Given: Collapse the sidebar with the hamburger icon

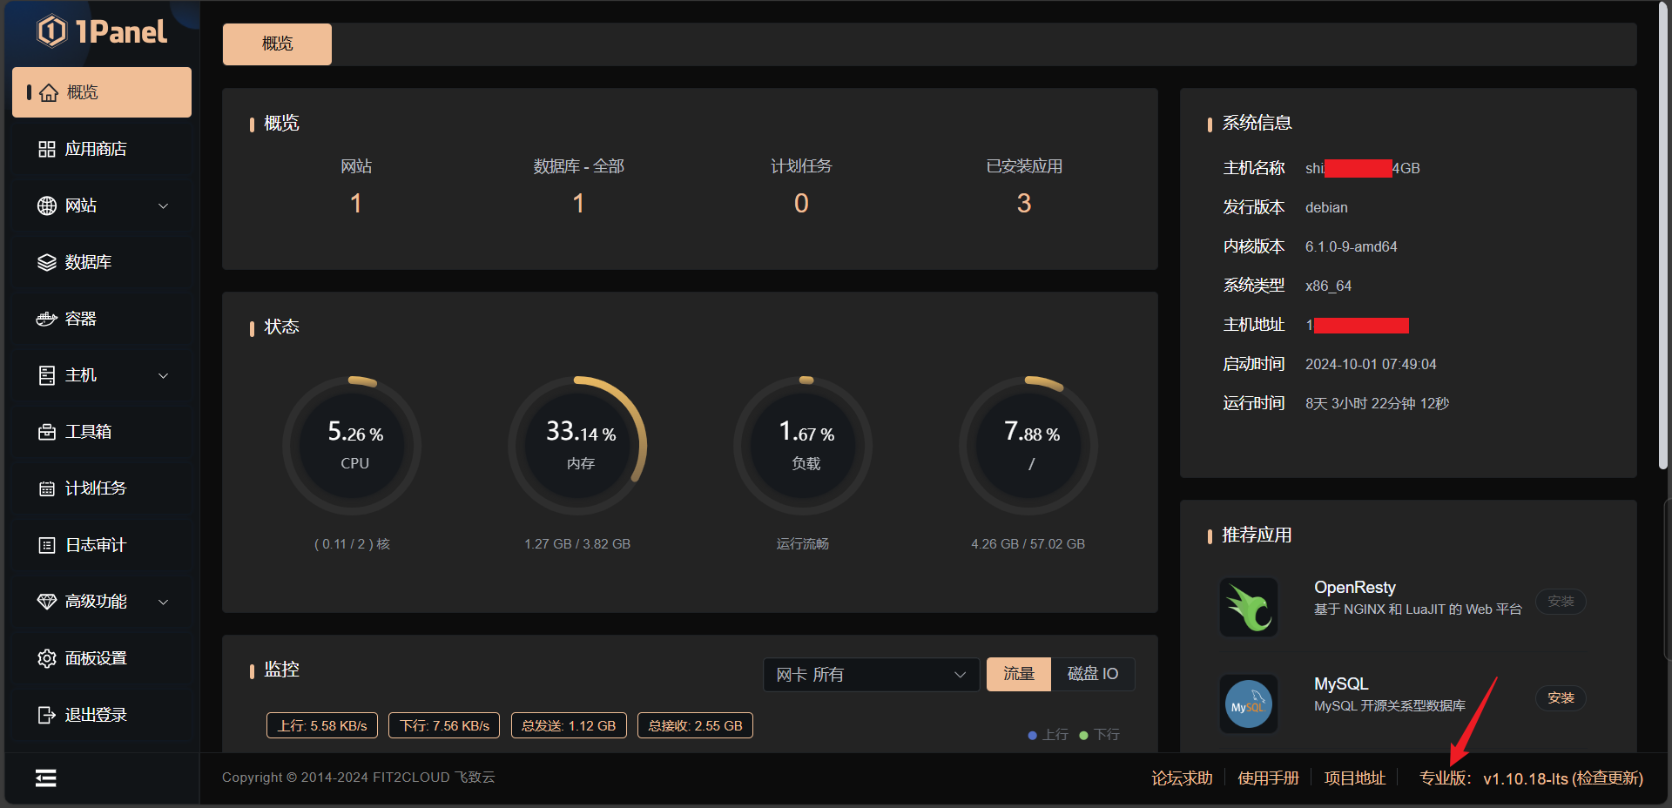Looking at the screenshot, I should [46, 778].
